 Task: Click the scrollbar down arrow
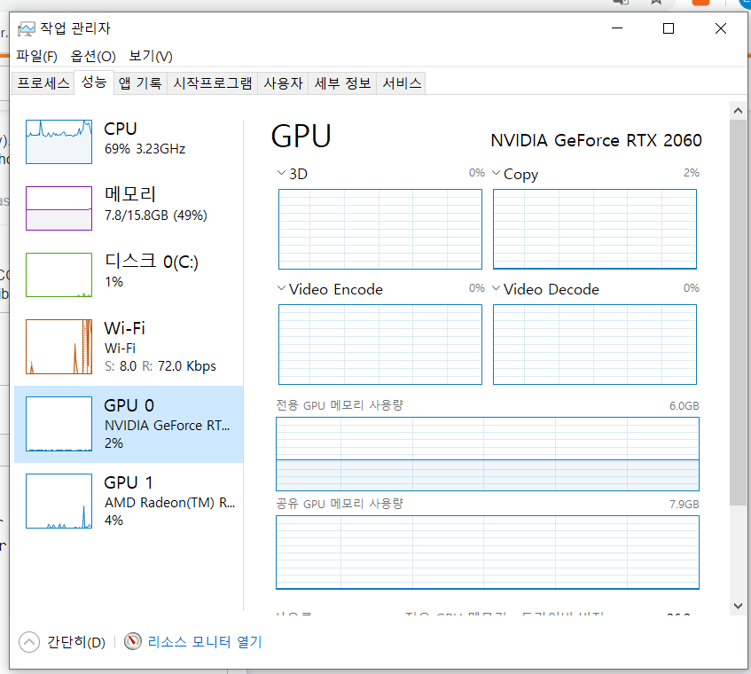[x=738, y=606]
